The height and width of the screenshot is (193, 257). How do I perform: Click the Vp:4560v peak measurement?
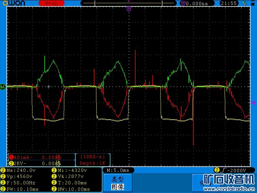tap(19, 176)
